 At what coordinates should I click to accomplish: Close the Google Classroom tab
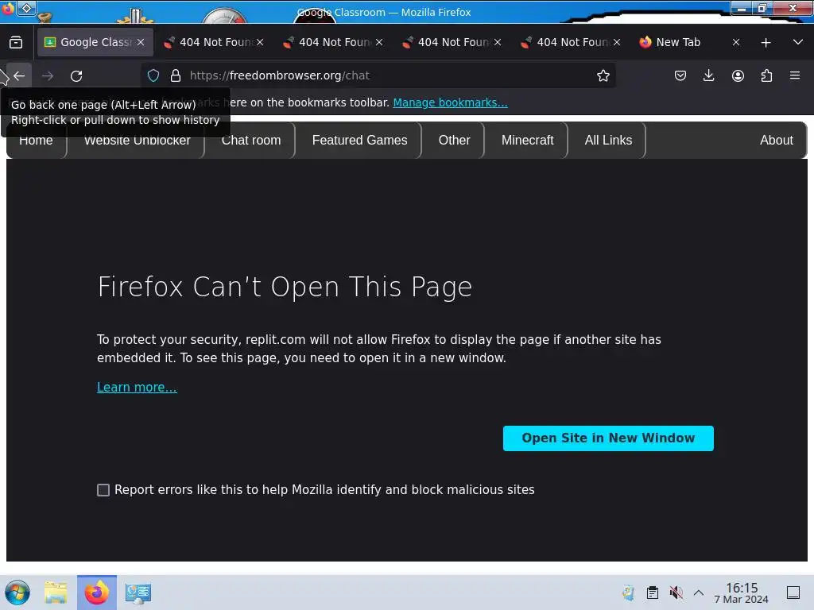pos(141,43)
